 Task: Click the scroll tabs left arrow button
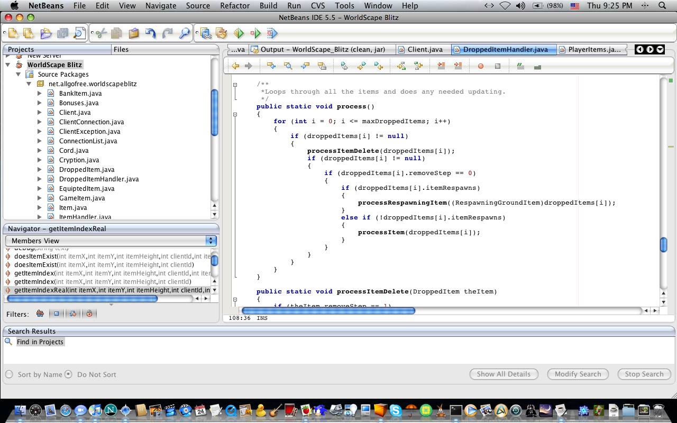coord(640,49)
